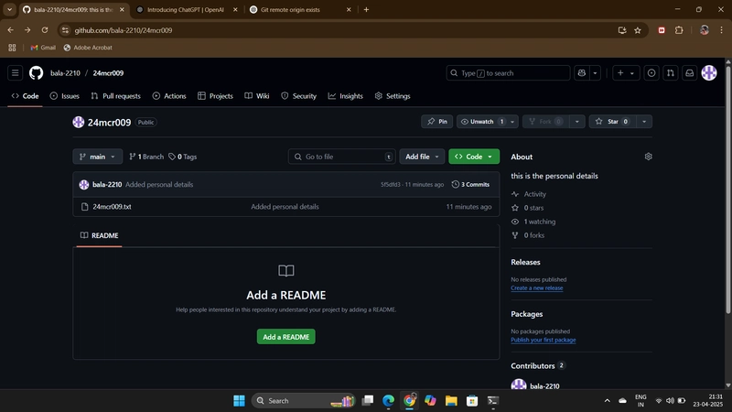
Task: Switch to the Insights tab
Action: point(346,96)
